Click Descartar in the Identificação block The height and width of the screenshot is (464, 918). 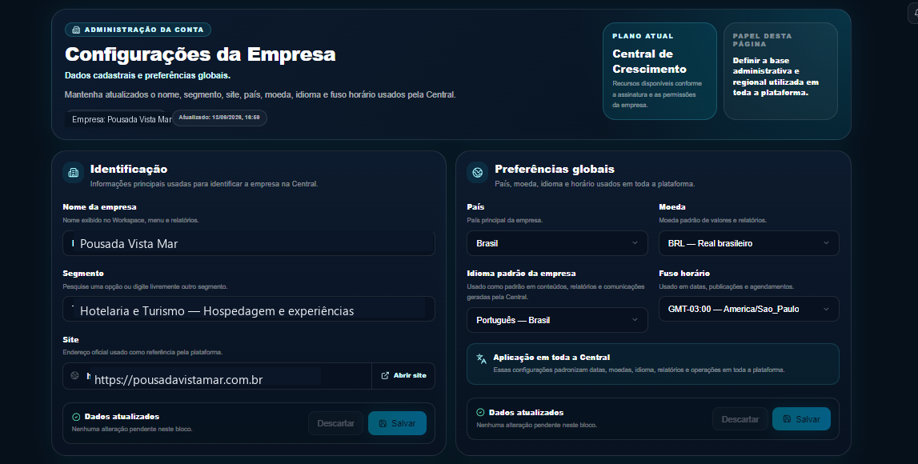click(335, 423)
